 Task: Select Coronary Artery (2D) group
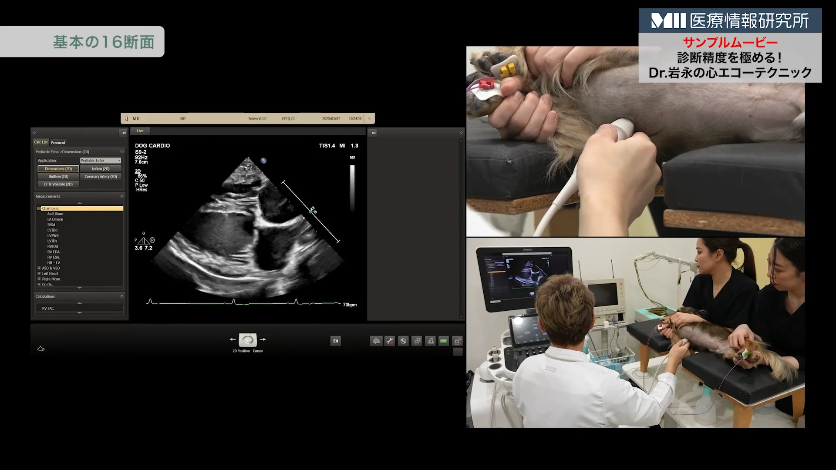coord(101,177)
